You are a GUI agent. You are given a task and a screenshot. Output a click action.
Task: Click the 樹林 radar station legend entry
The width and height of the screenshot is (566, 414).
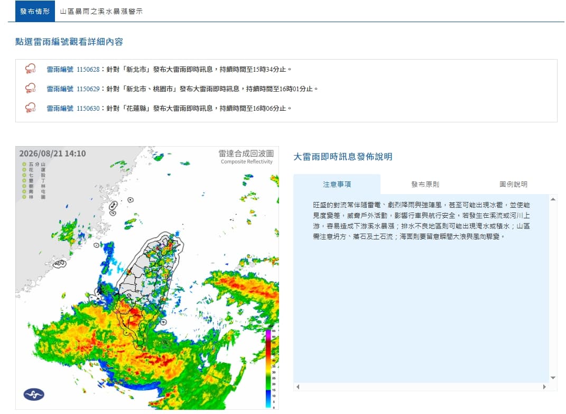tap(34, 186)
